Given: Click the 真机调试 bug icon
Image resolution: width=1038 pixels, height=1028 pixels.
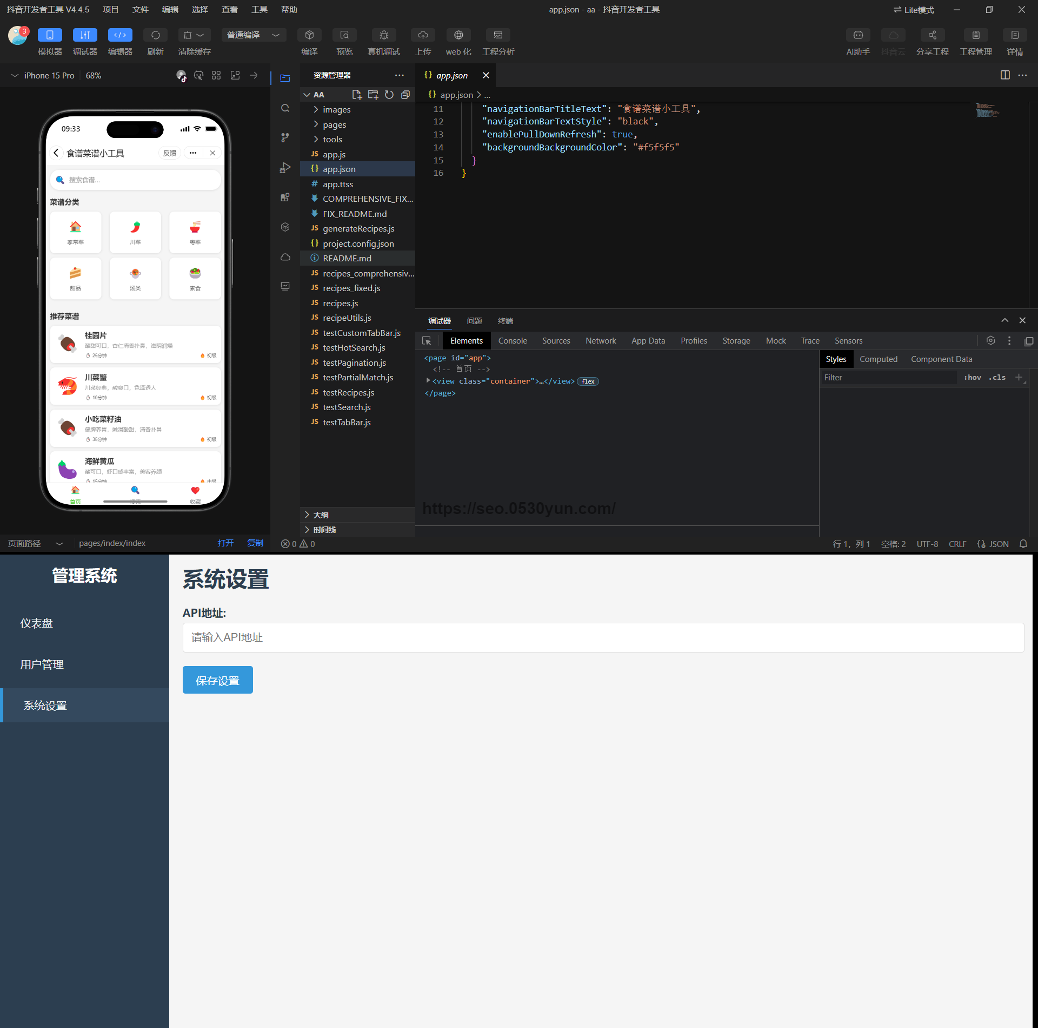Looking at the screenshot, I should [x=384, y=35].
